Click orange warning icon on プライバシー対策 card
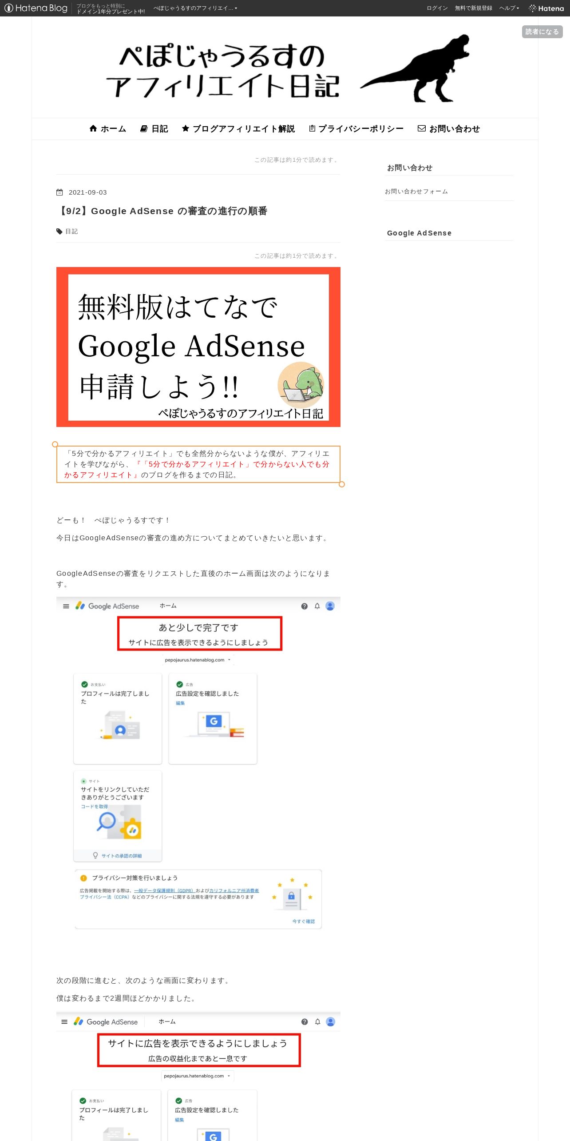The height and width of the screenshot is (1141, 570). click(x=83, y=878)
